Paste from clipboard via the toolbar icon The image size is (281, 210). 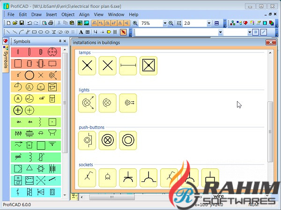pos(72,23)
